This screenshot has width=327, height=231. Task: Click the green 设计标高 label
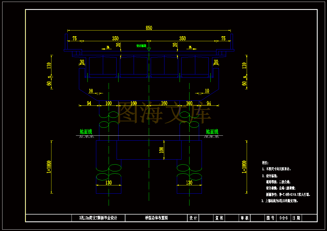point(141,46)
